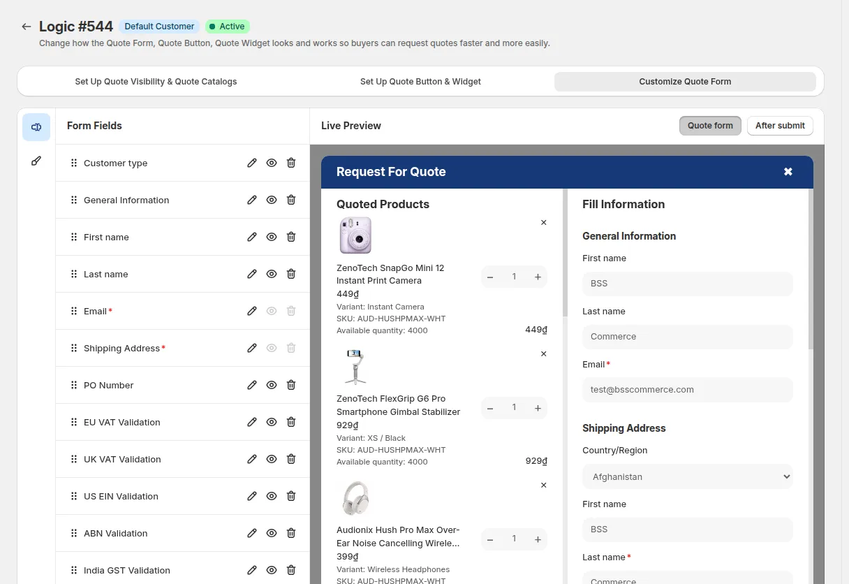849x584 pixels.
Task: Switch to Set Up Quote Button & Widget tab
Action: tap(420, 82)
